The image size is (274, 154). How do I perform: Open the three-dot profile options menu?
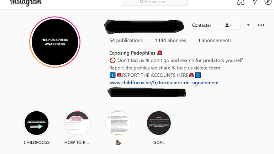click(261, 25)
